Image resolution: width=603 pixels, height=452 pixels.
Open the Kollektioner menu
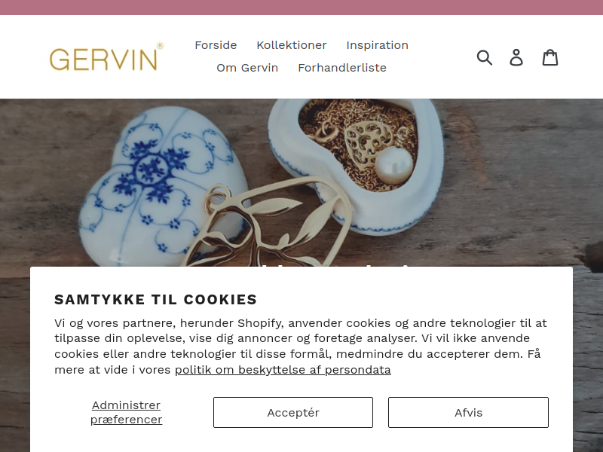[x=292, y=45]
